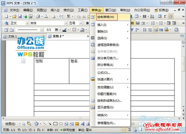Click the Line tool in the drawing toolbar
The width and height of the screenshot is (186, 134).
tap(44, 124)
